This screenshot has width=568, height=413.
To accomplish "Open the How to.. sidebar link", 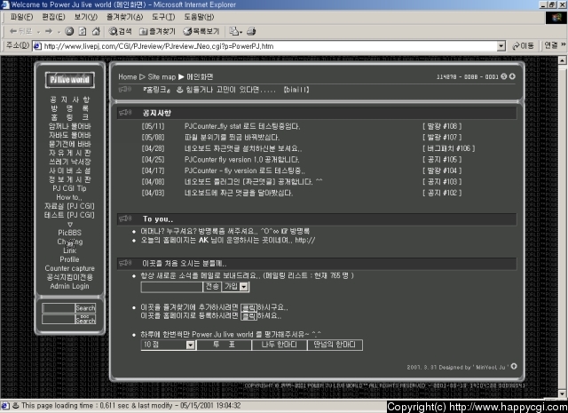I will 69,197.
